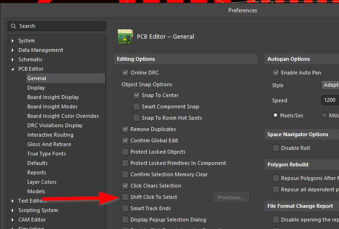
Task: Uncheck Snap To Center option
Action: pyautogui.click(x=137, y=95)
